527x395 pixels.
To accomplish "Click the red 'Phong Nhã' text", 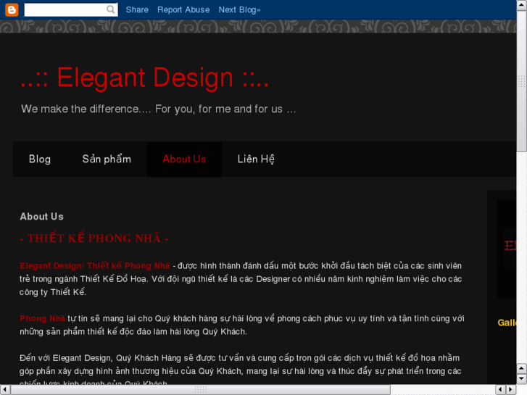I will pos(42,318).
